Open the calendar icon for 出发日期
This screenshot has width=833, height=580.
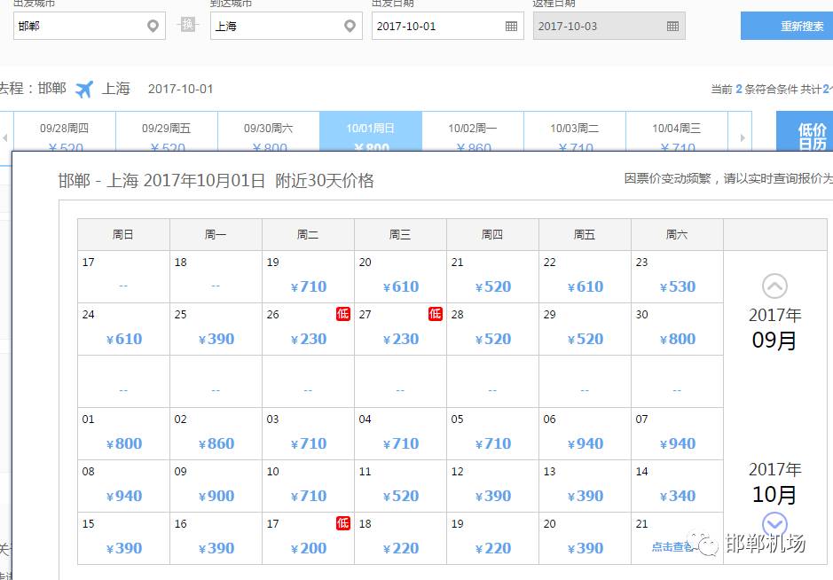click(x=510, y=26)
